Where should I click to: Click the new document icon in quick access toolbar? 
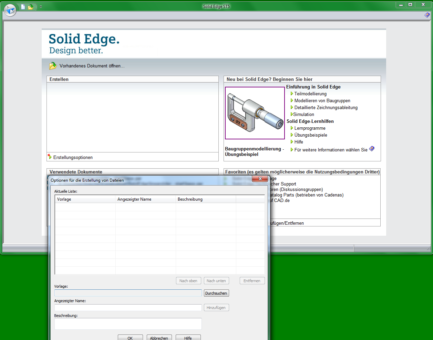[23, 7]
